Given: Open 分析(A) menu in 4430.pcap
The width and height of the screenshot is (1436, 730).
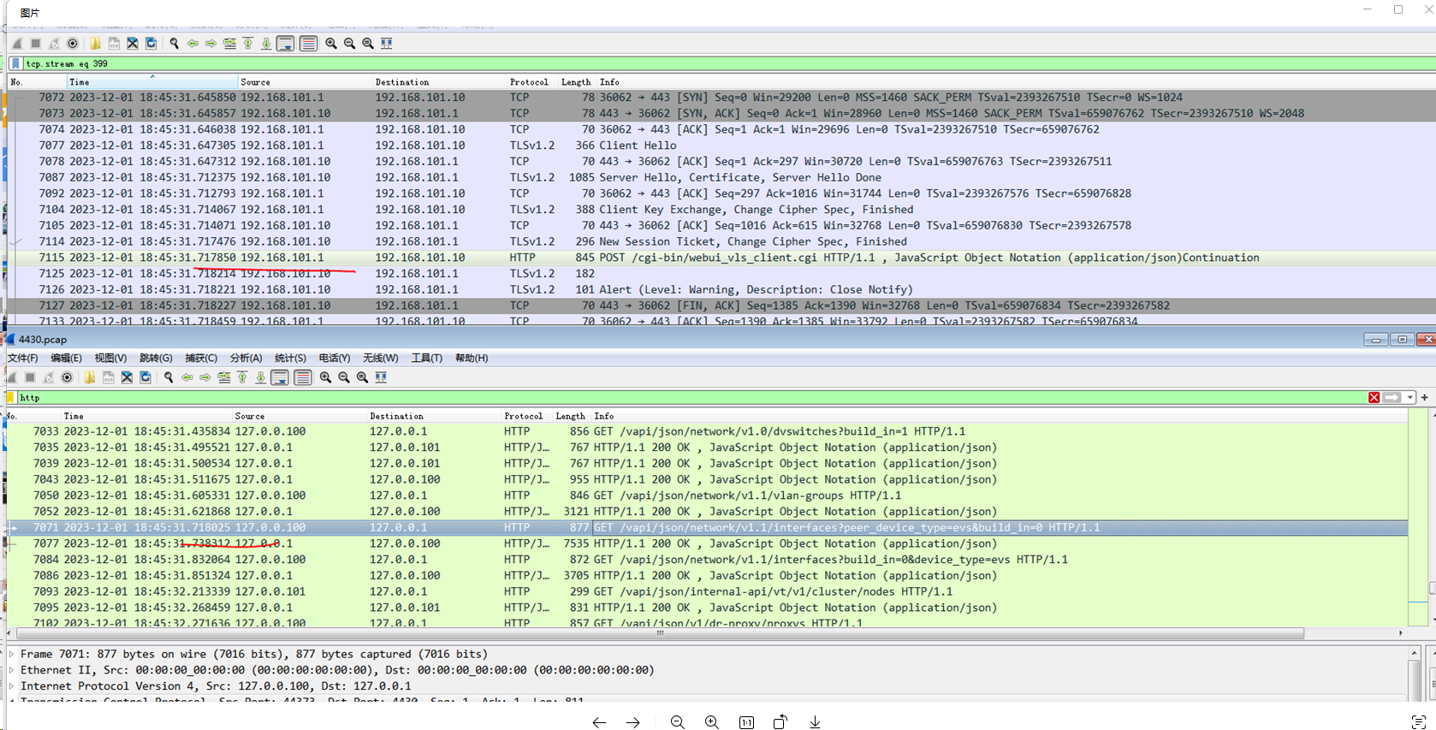Looking at the screenshot, I should pyautogui.click(x=246, y=358).
